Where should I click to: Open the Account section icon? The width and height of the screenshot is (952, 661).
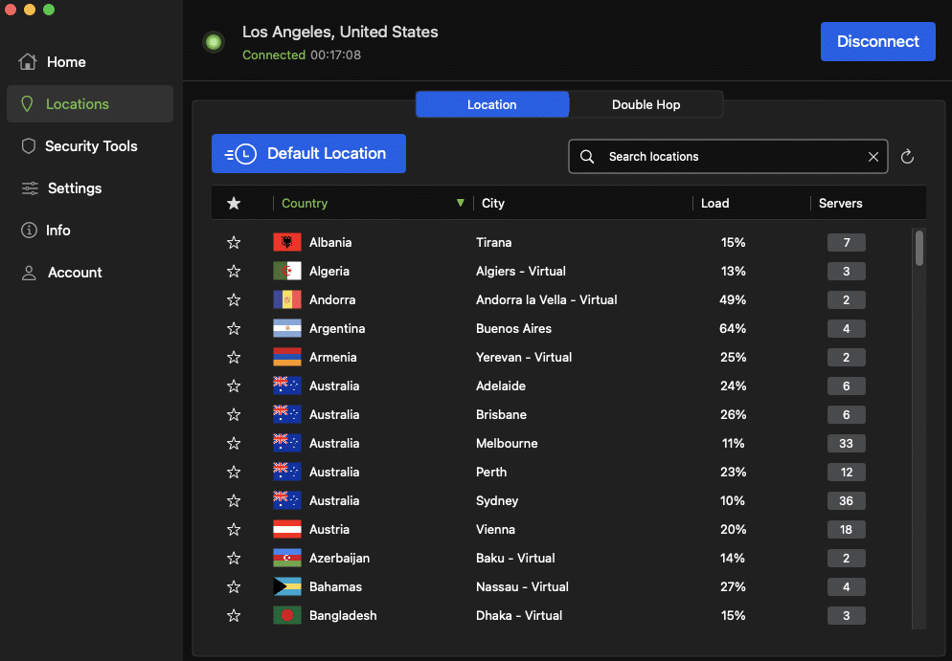coord(29,272)
